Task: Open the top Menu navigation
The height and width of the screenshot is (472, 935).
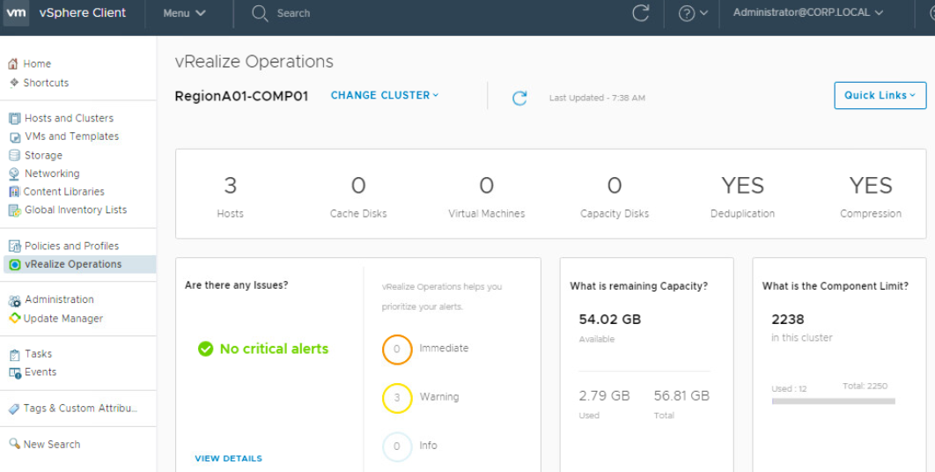Action: coord(185,13)
